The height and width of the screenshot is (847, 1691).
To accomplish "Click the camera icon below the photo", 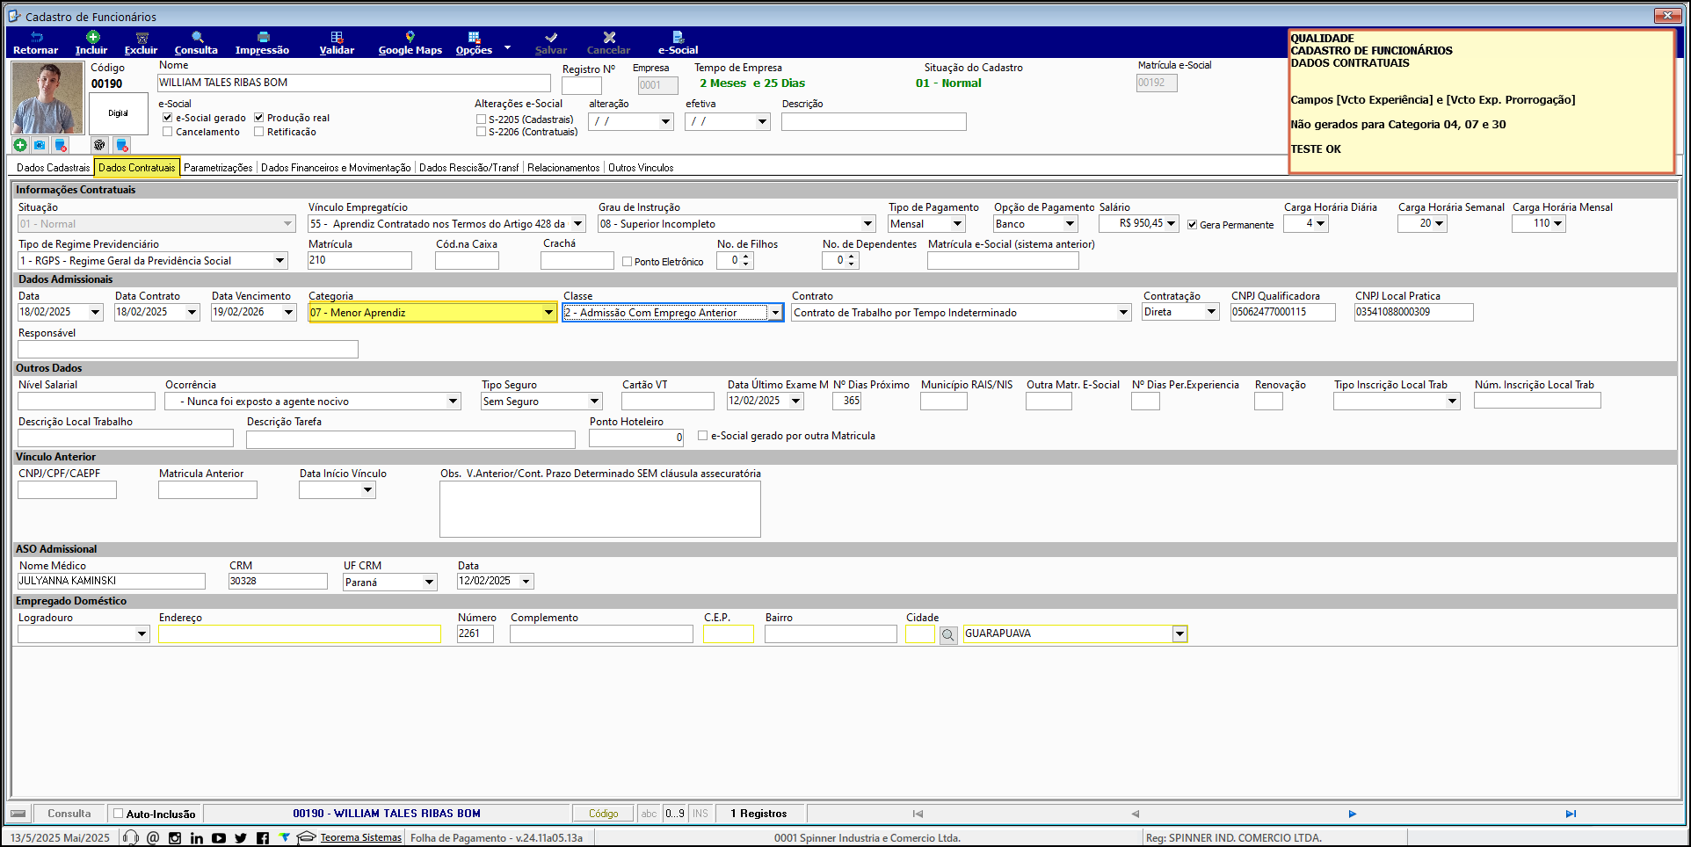I will click(x=40, y=145).
